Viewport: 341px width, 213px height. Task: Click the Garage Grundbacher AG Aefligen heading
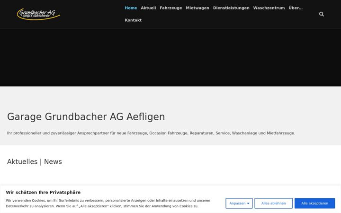(86, 117)
